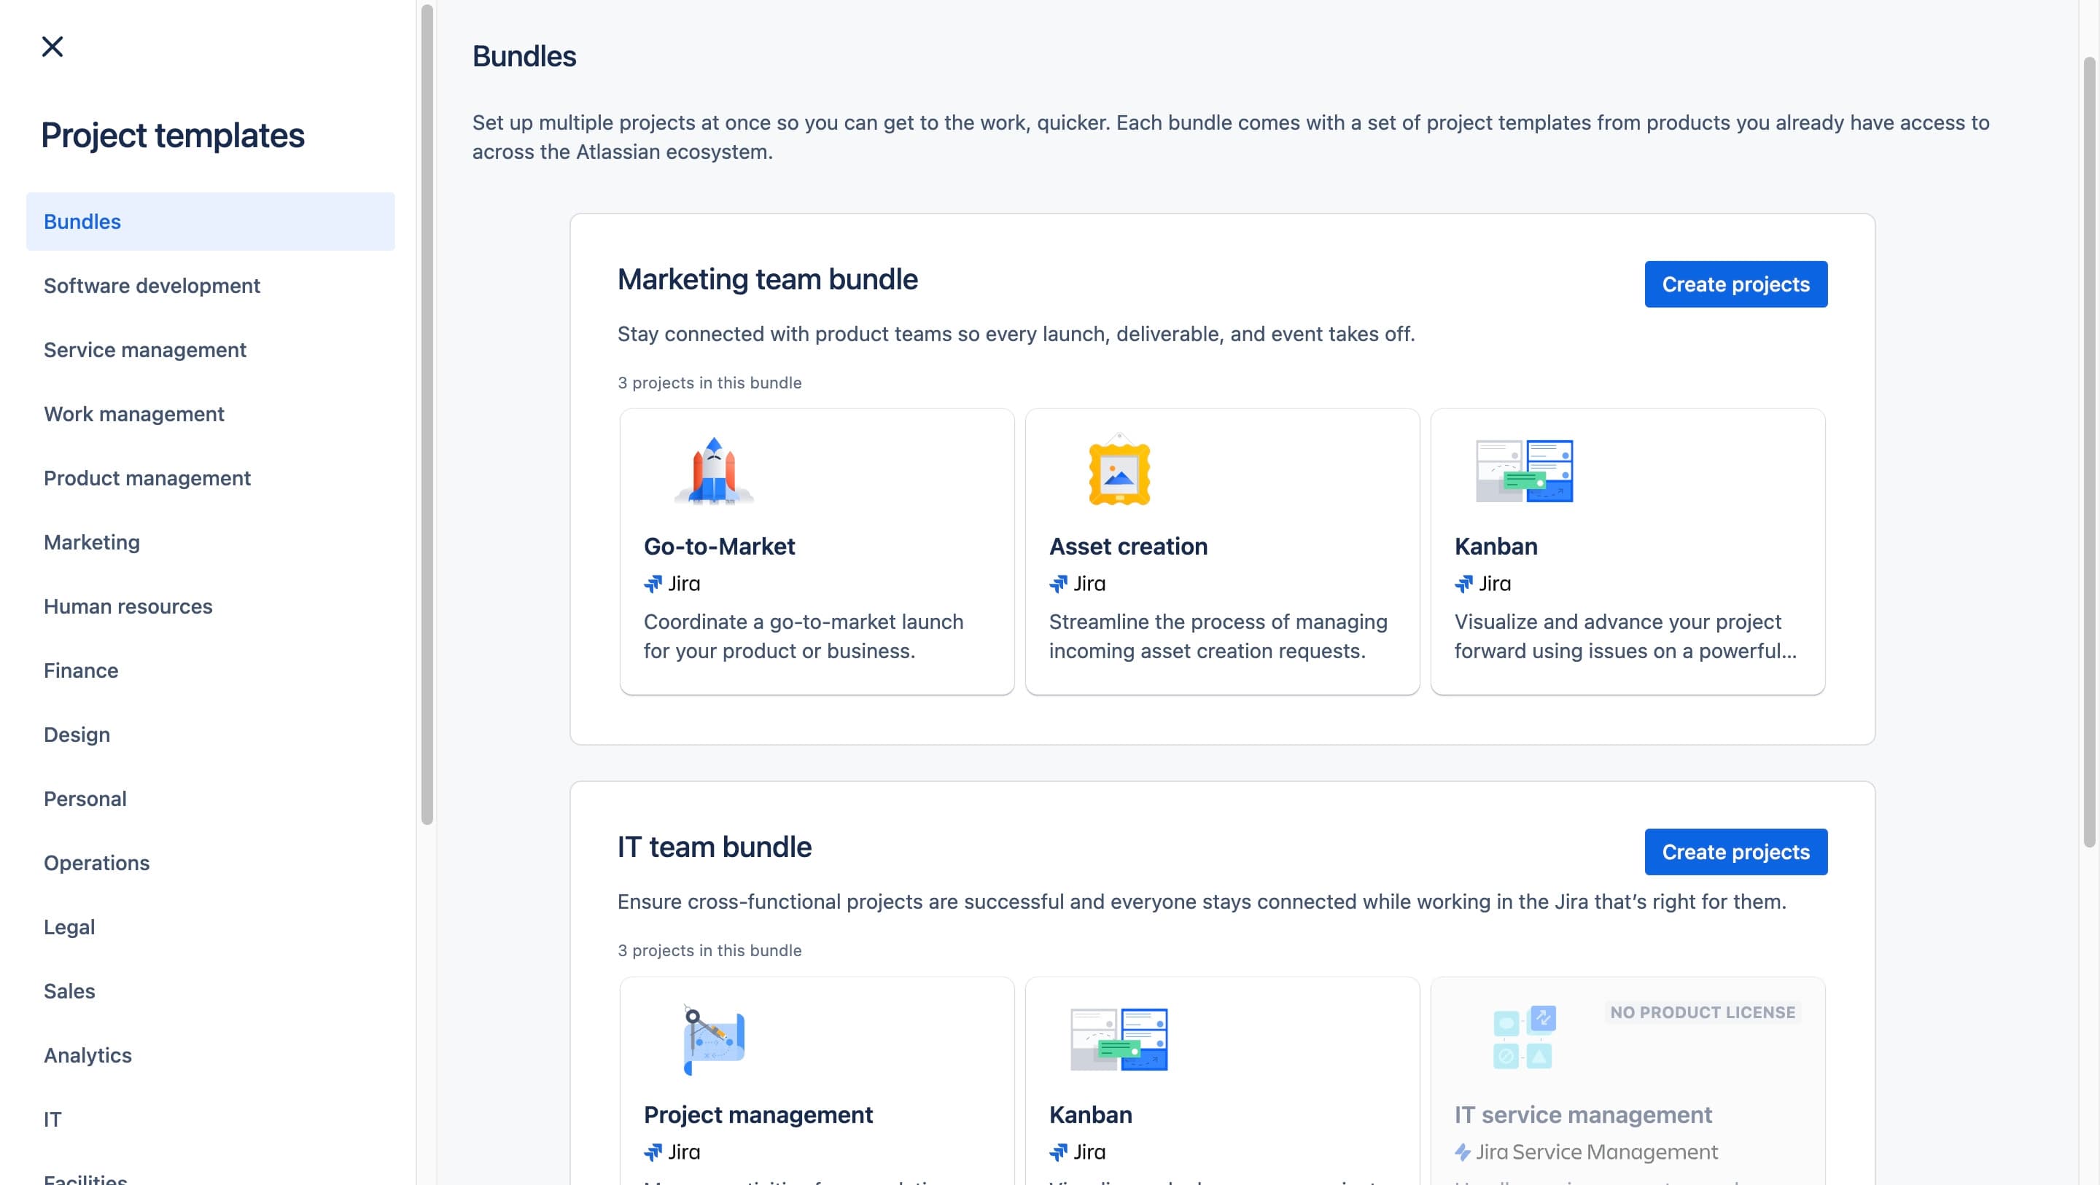Click the IT service management icon
Screen dimensions: 2100x1185
click(x=1524, y=1038)
